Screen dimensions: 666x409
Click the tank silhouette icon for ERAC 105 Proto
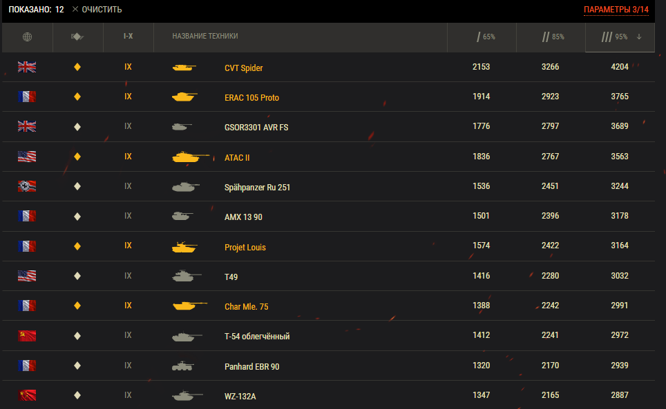click(184, 97)
